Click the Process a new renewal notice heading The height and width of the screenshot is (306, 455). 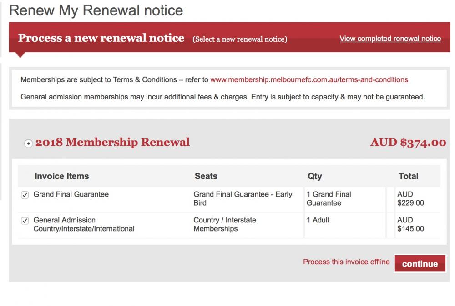[x=101, y=38]
